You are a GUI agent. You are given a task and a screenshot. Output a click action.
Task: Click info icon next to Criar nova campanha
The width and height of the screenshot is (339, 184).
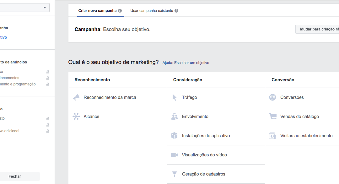(120, 11)
